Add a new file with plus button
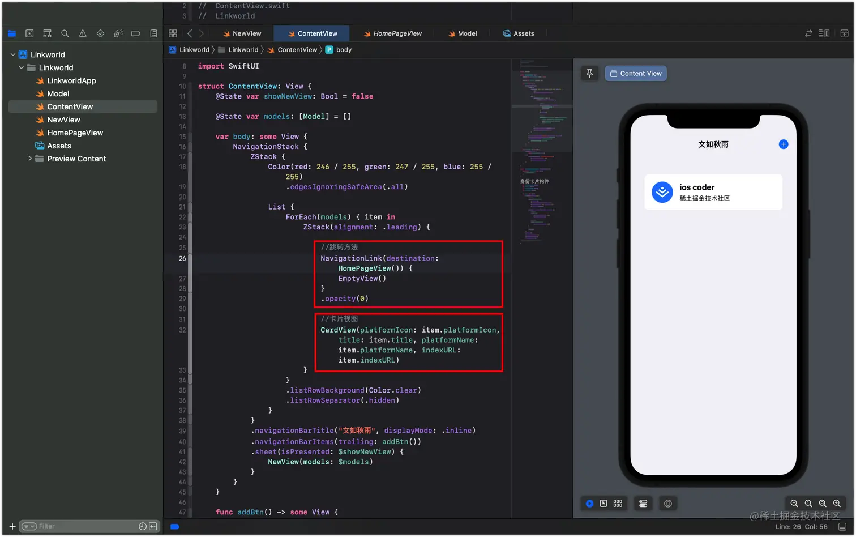 12,526
